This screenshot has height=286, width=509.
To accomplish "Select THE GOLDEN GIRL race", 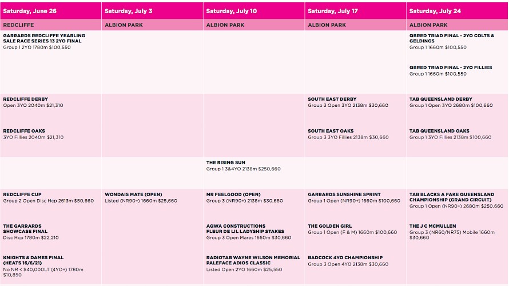I will (x=330, y=226).
